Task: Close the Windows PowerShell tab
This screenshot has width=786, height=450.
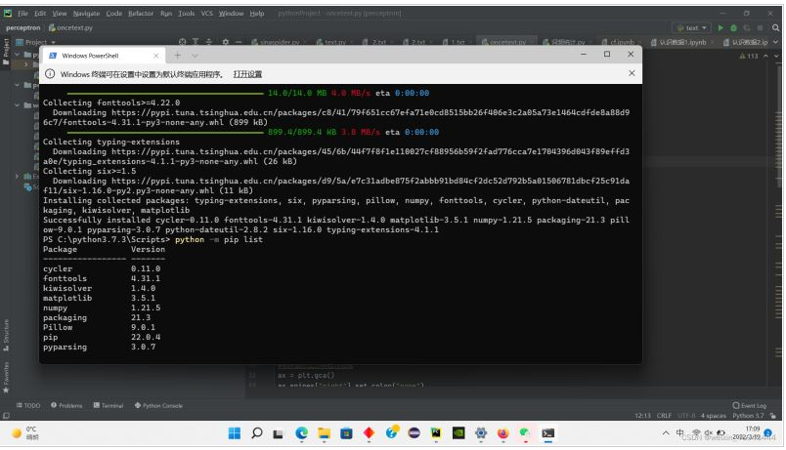Action: [155, 56]
